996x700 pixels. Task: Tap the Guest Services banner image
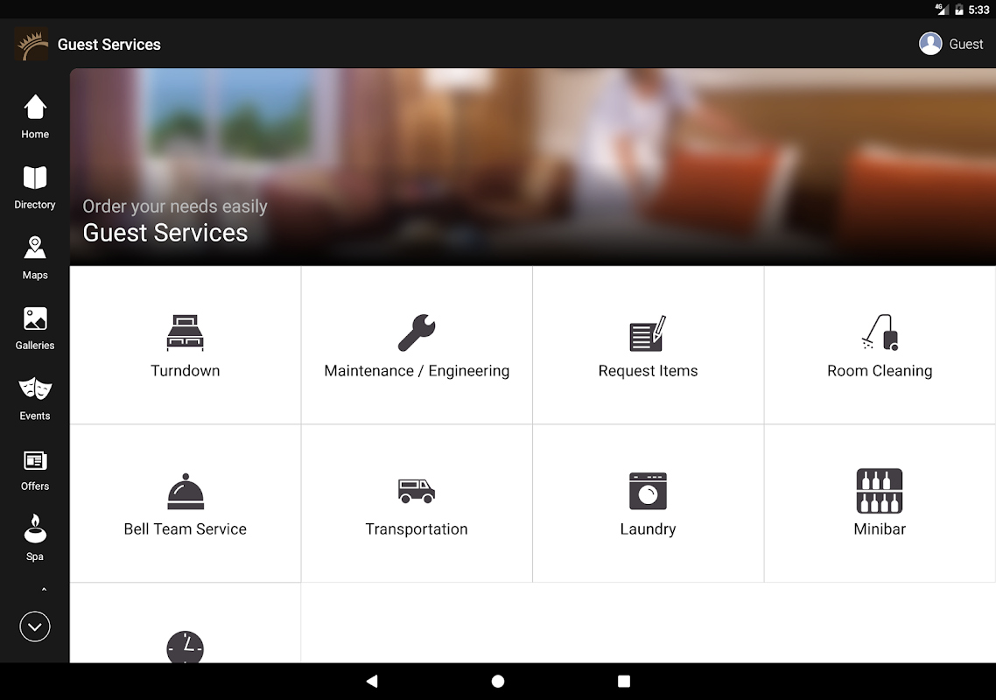tap(532, 167)
